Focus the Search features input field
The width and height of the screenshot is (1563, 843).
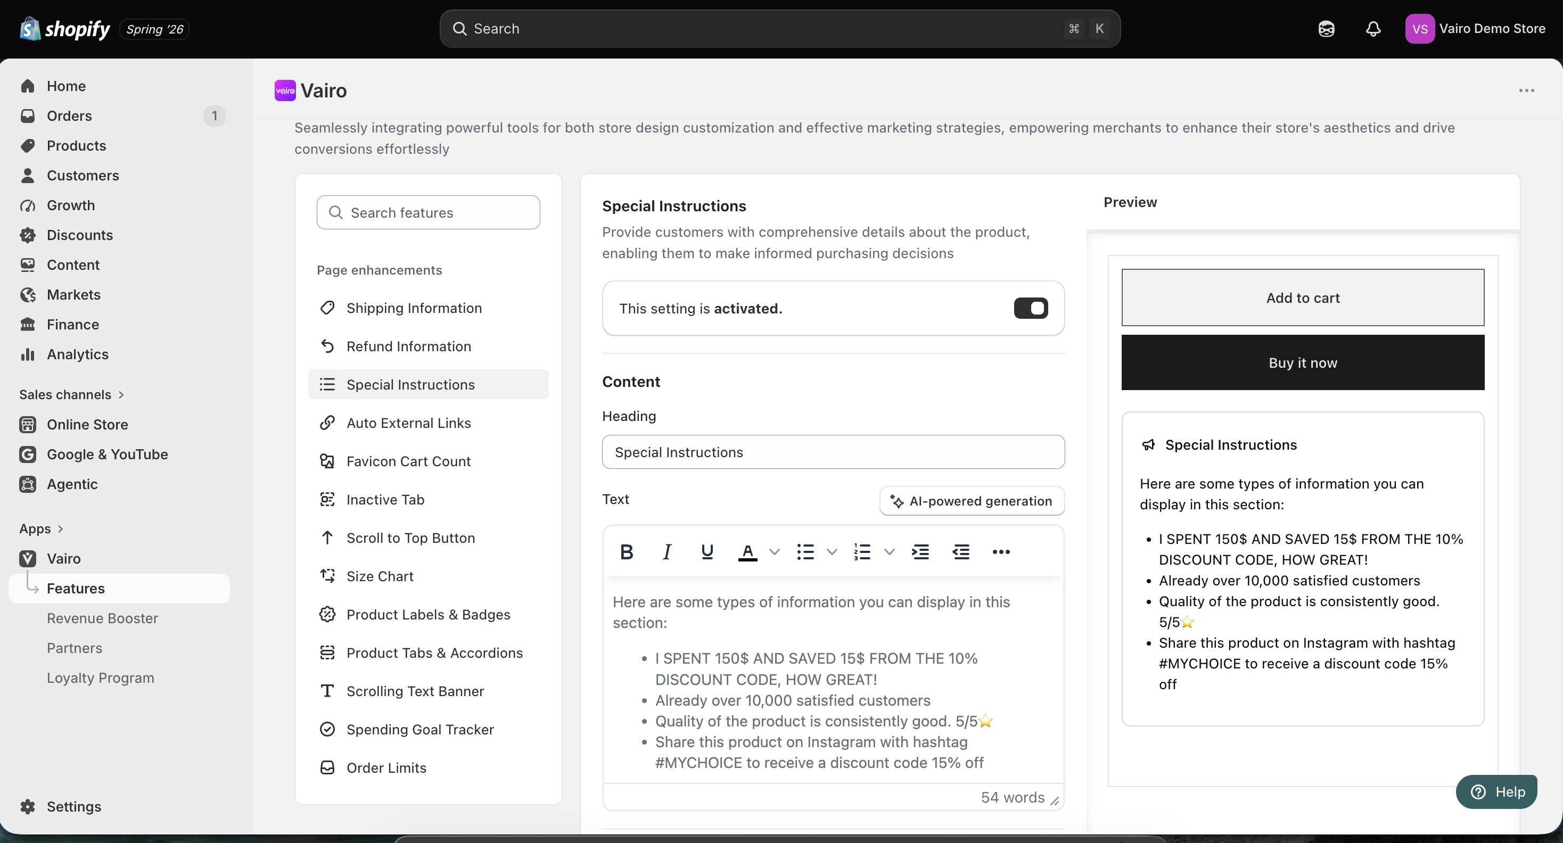coord(429,212)
